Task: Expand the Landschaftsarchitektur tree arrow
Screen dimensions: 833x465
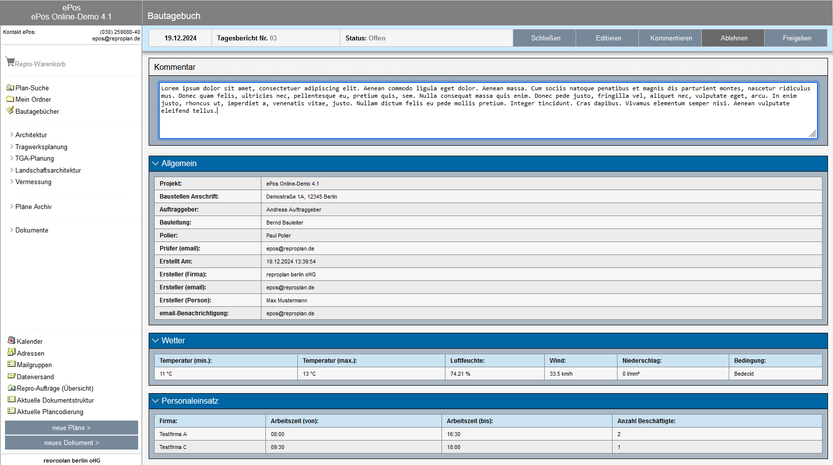Action: pos(11,170)
